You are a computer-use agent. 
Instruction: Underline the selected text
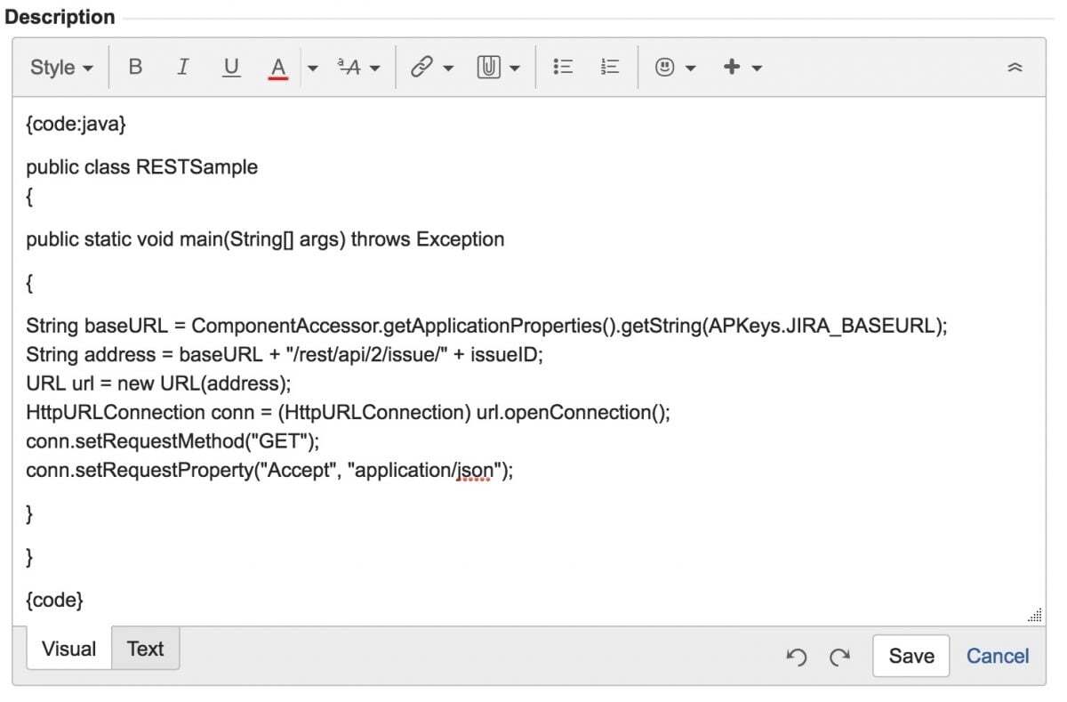(x=230, y=67)
